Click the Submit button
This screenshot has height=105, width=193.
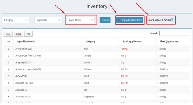click(105, 20)
